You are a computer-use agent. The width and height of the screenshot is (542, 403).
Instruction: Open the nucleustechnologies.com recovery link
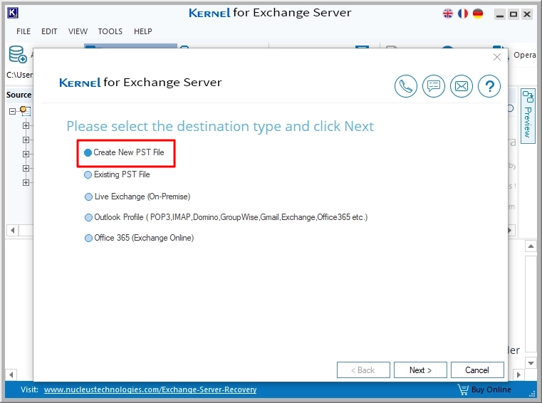(x=150, y=389)
